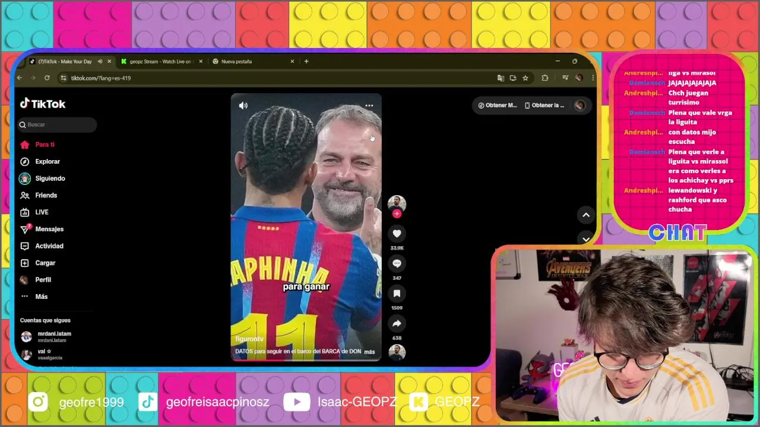This screenshot has height=427, width=760.
Task: Click the browser forward arrow
Action: (33, 78)
